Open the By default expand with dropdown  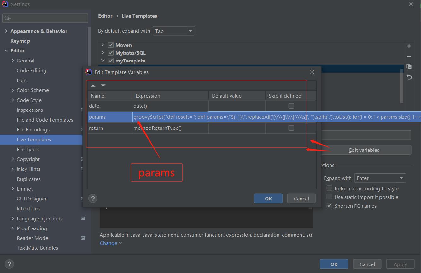click(174, 31)
